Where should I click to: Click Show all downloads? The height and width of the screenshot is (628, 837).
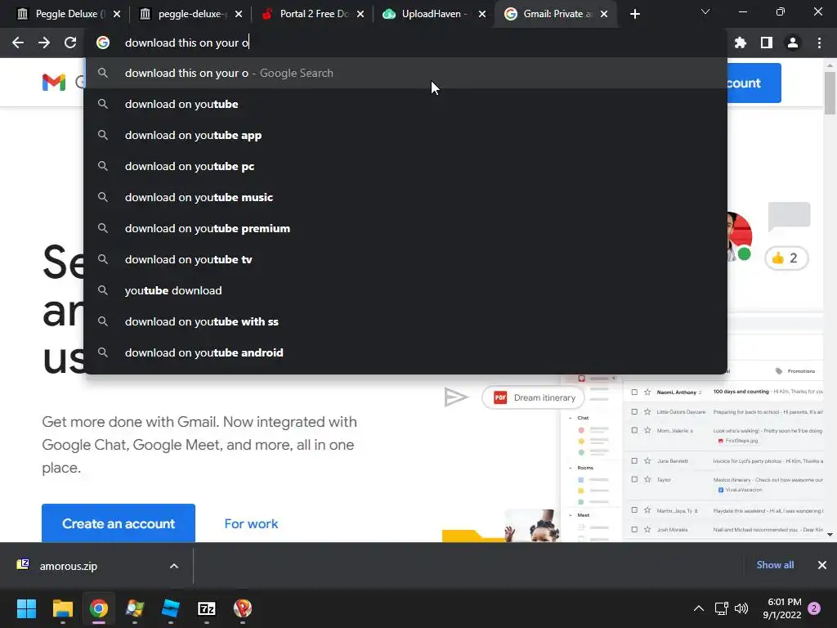[x=775, y=565]
